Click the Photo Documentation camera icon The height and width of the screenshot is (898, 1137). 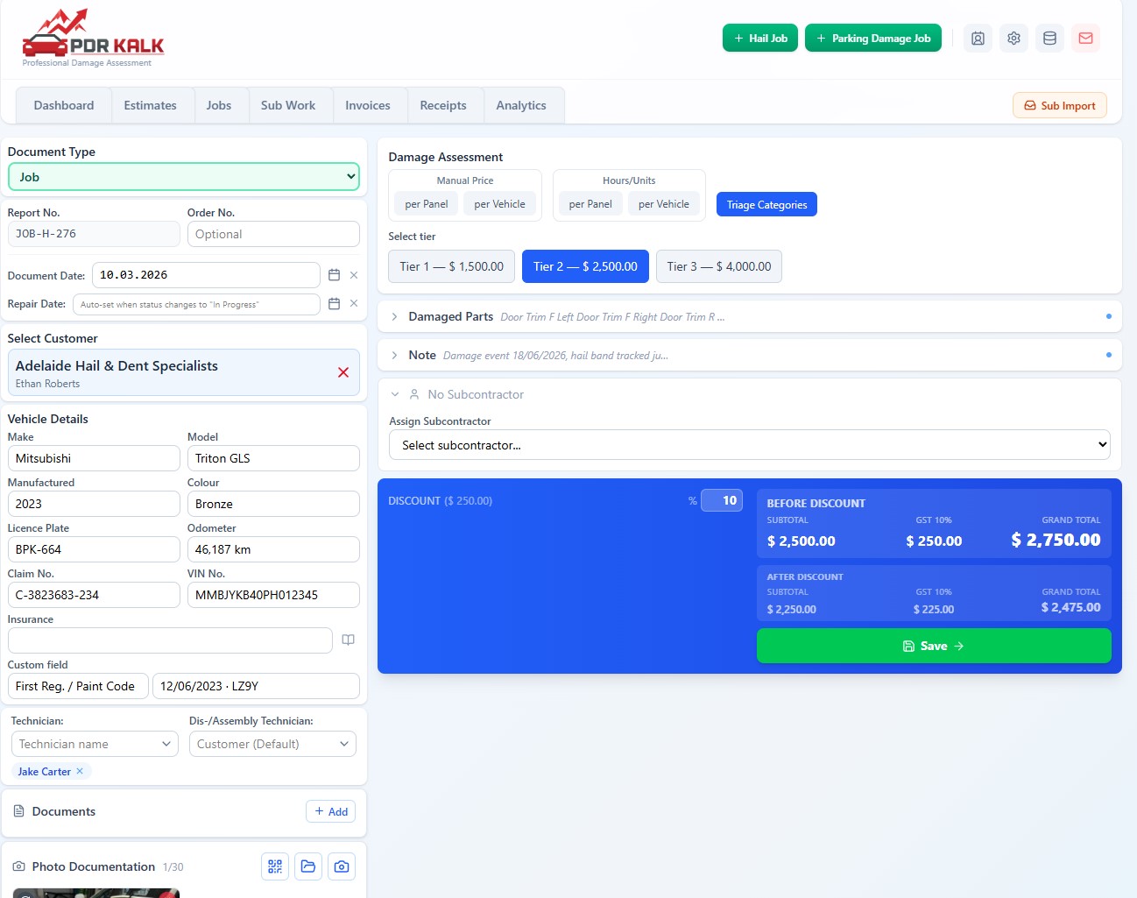18,866
